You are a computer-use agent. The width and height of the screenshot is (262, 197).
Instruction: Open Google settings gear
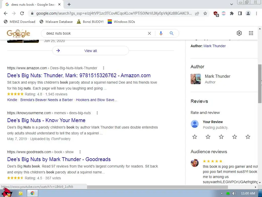pyautogui.click(x=239, y=33)
